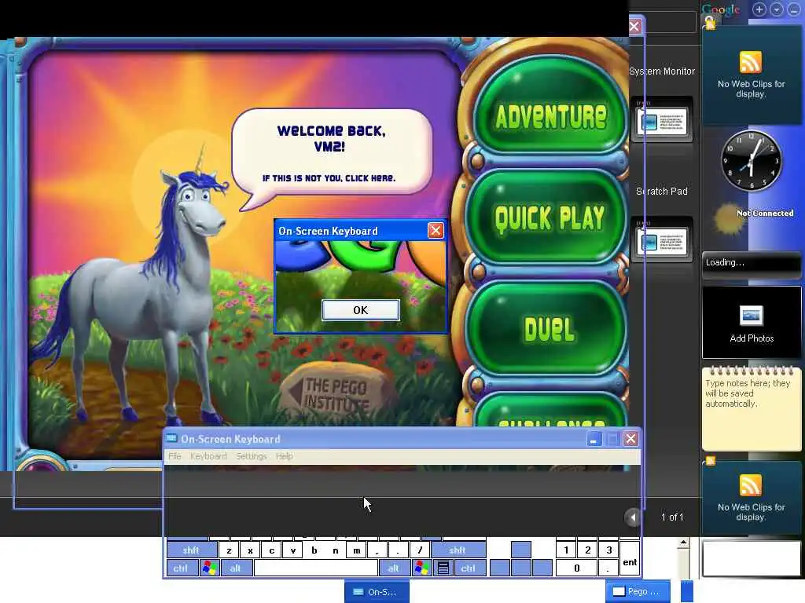Click the slash key on the keyboard
This screenshot has height=603, width=805.
pos(420,550)
